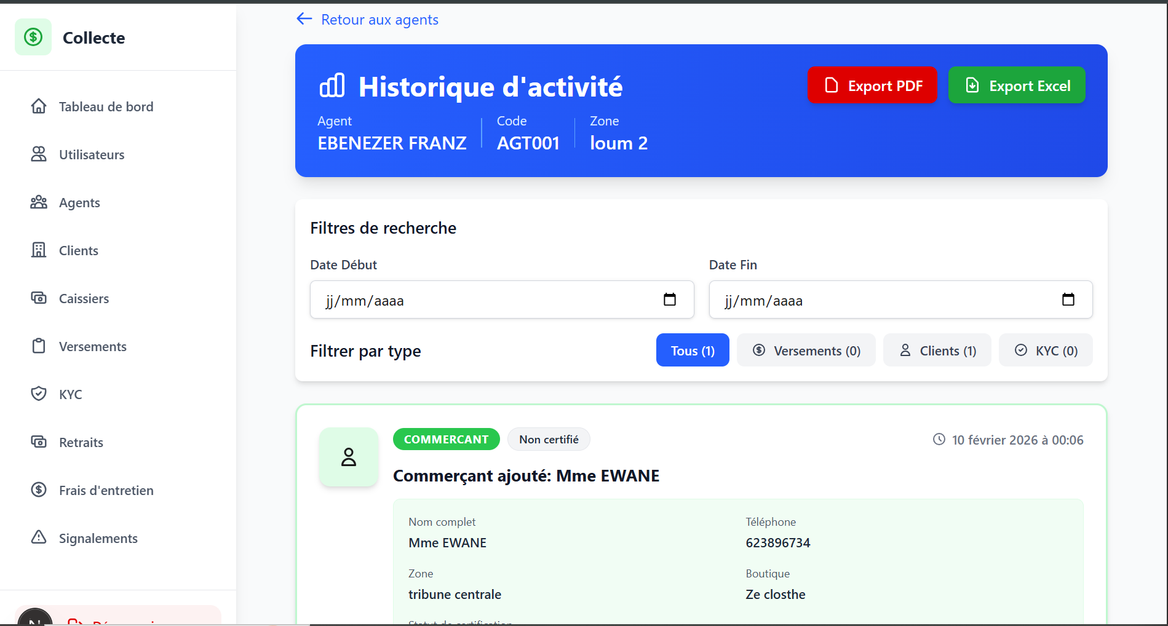Toggle the KYC (0) filter
The height and width of the screenshot is (626, 1168).
pyautogui.click(x=1045, y=350)
